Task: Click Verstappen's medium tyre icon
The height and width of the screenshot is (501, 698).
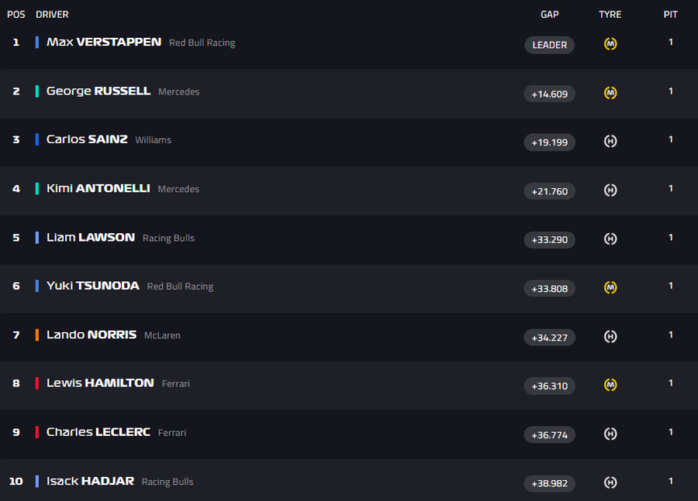Action: click(x=610, y=44)
